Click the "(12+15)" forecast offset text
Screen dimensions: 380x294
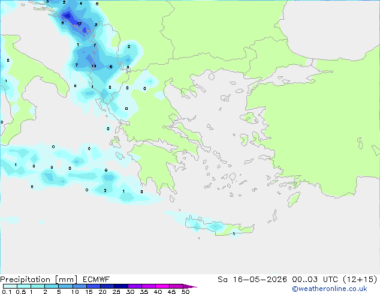(360, 280)
